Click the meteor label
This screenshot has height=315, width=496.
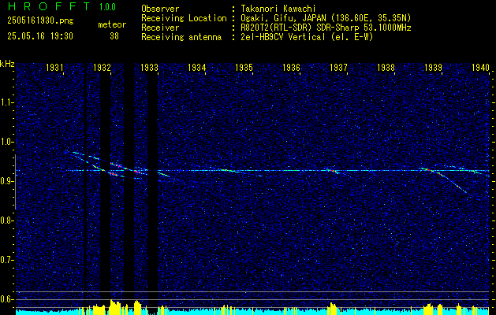[x=112, y=24]
